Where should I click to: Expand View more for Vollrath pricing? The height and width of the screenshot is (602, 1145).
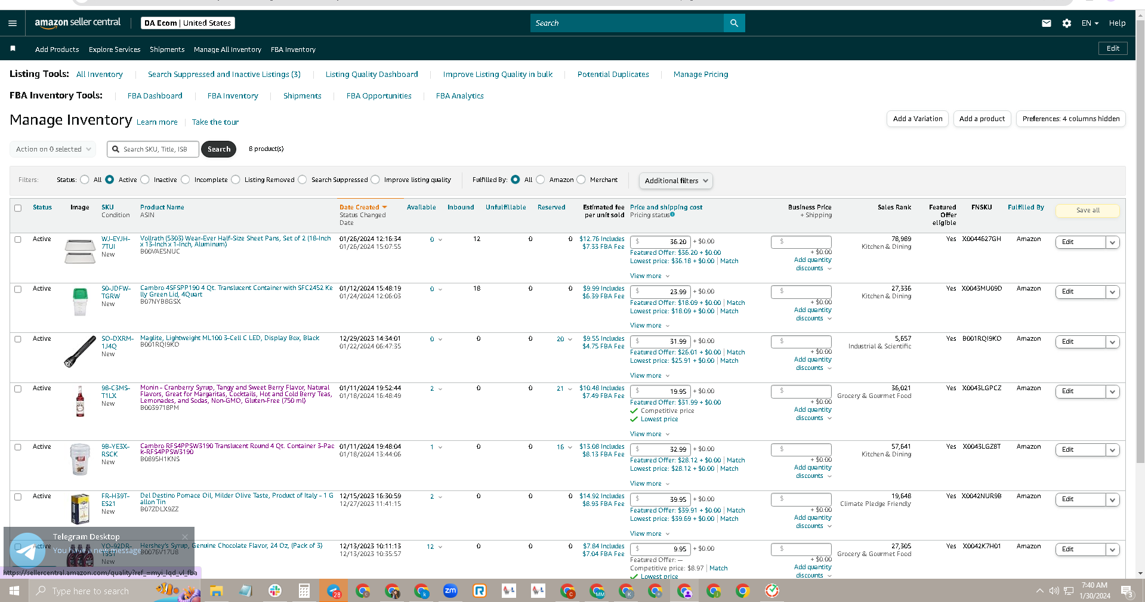click(x=650, y=276)
